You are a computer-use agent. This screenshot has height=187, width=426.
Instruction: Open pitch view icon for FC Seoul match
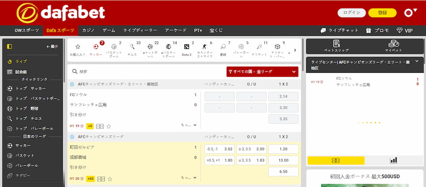point(100,126)
